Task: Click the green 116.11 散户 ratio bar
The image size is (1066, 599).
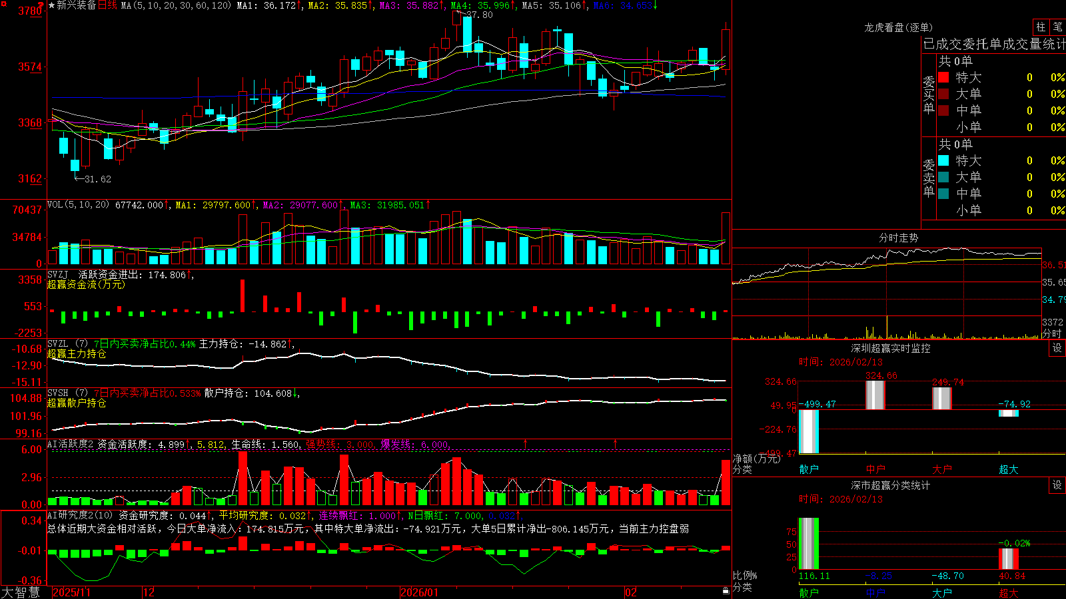Action: click(809, 544)
